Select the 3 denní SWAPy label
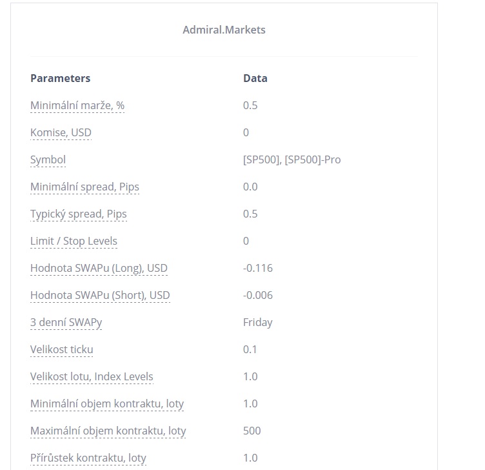The image size is (485, 470). [66, 323]
